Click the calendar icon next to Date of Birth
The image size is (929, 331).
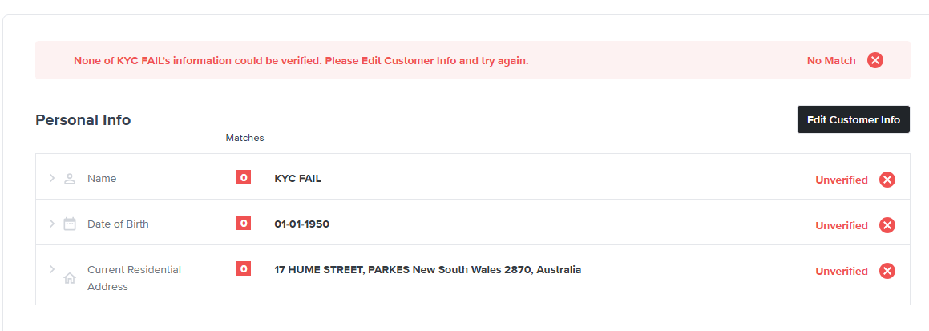(x=70, y=224)
